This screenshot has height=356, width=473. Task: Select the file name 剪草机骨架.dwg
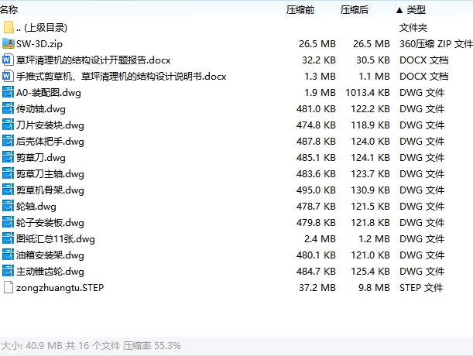tap(50, 190)
